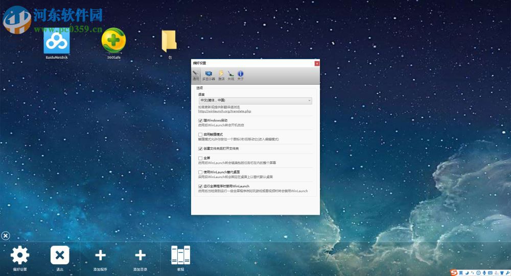
Task: Toggle the punctuation icon in Sogou bar
Action: click(473, 273)
